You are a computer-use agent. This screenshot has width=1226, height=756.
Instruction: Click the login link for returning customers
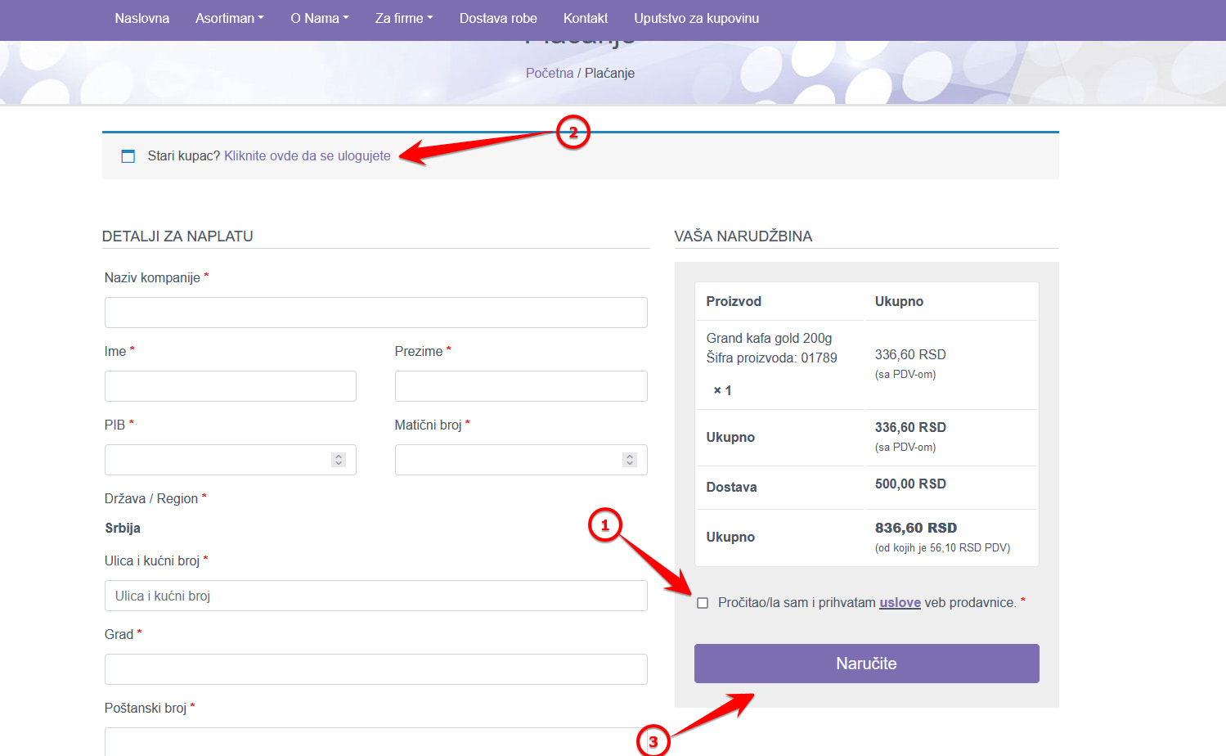[308, 155]
